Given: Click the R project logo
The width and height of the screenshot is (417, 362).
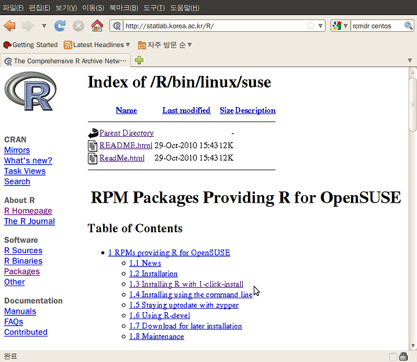Looking at the screenshot, I should click(30, 92).
